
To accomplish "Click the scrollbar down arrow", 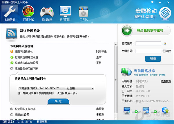I will [x=116, y=118].
